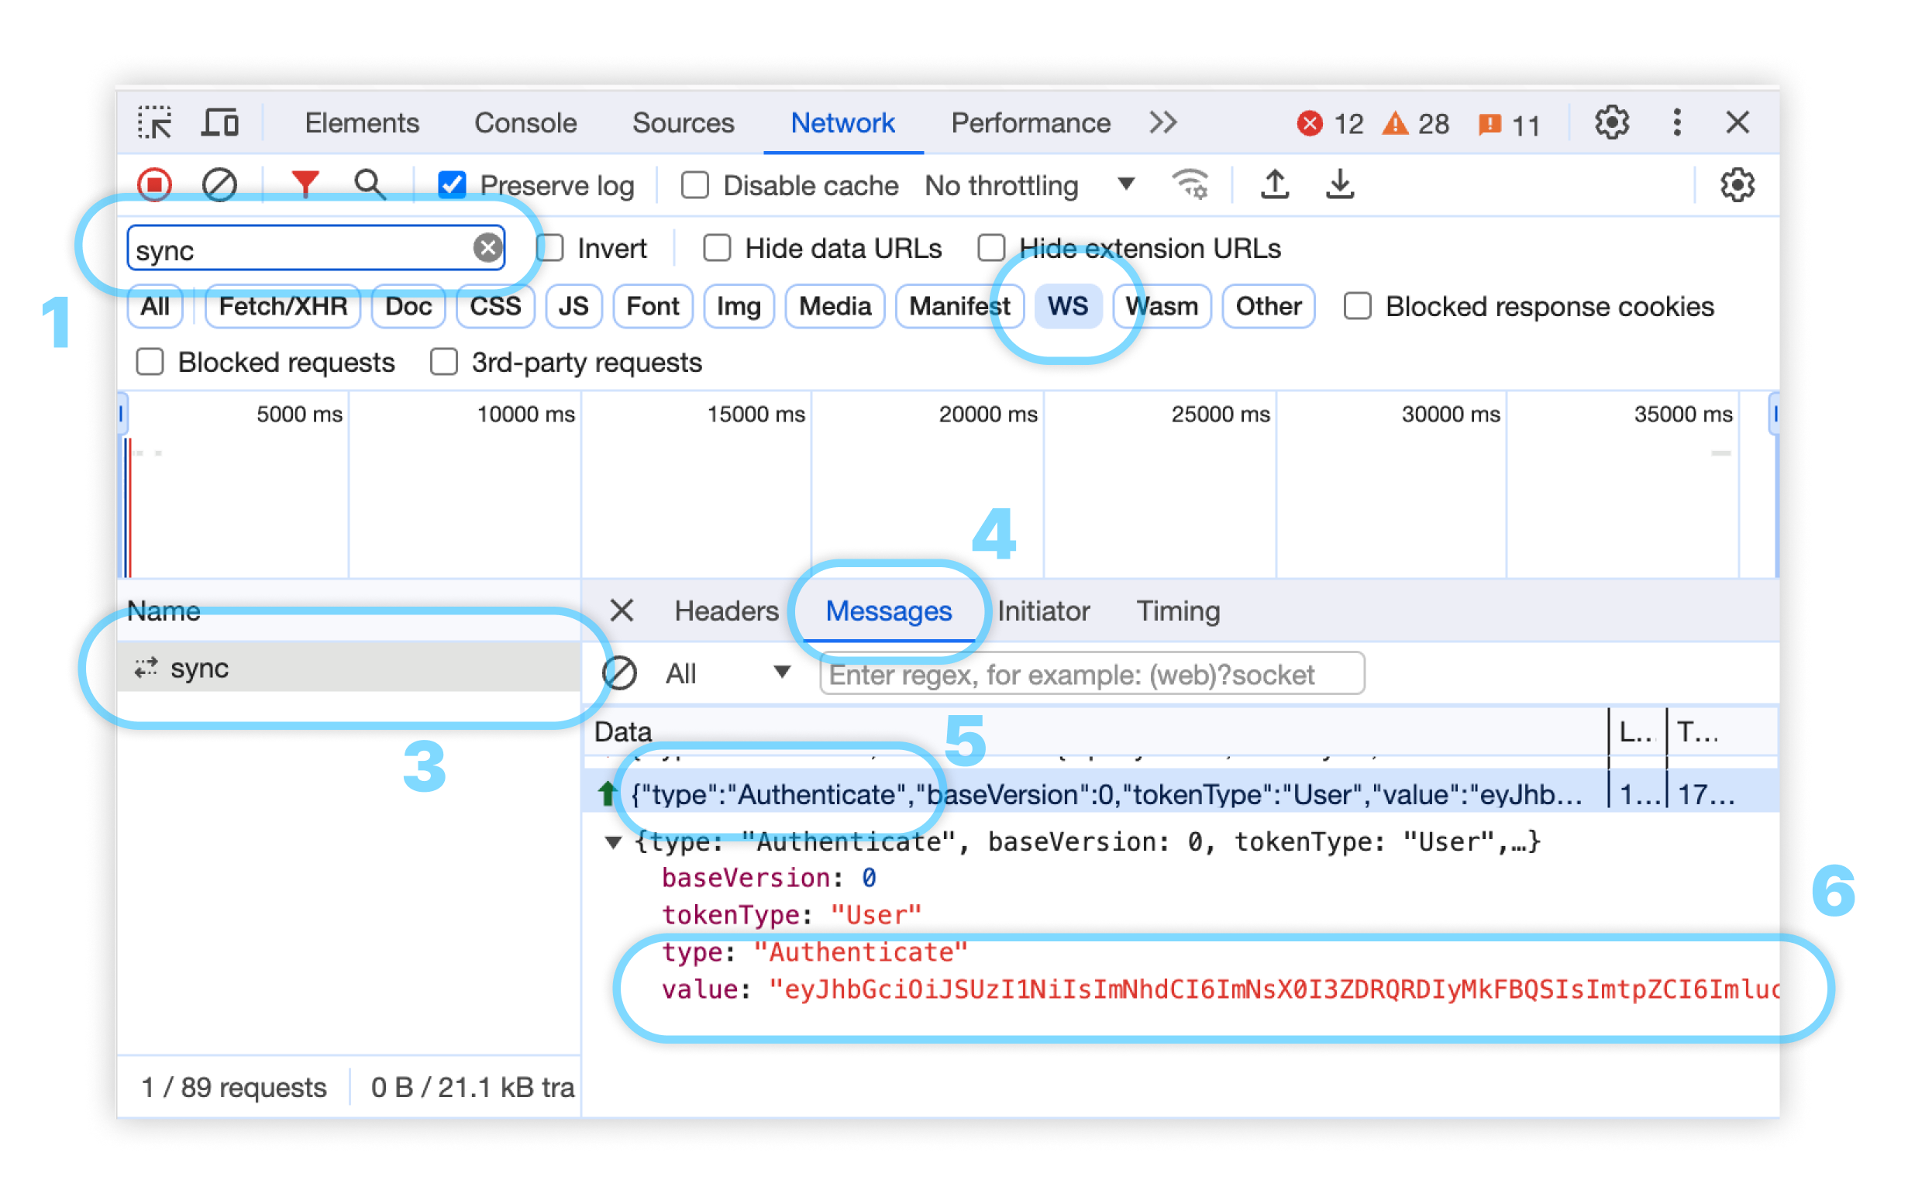
Task: Enable Blocked response cookies
Action: (x=1357, y=306)
